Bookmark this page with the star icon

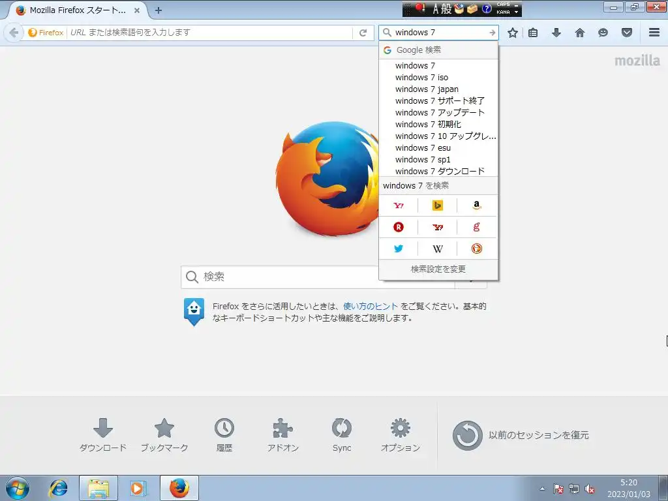[x=513, y=33]
